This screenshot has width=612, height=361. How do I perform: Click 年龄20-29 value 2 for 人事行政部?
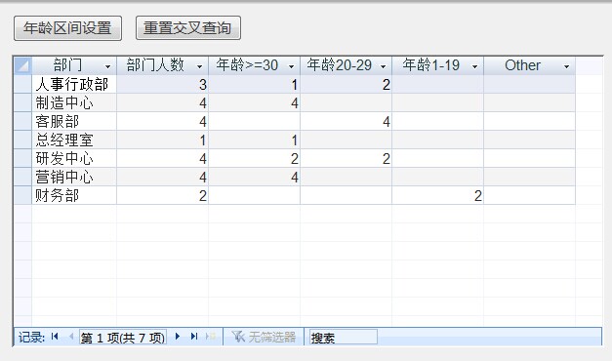pos(346,84)
